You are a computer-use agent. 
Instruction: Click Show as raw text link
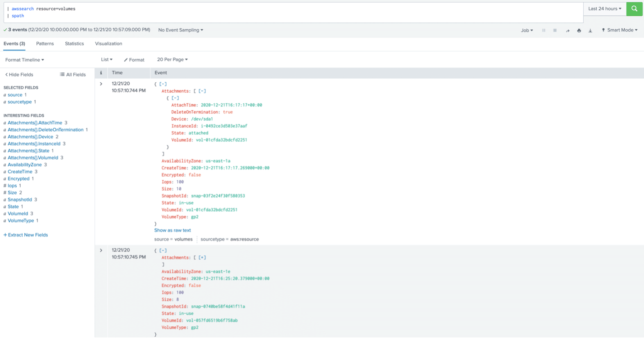[x=172, y=230]
